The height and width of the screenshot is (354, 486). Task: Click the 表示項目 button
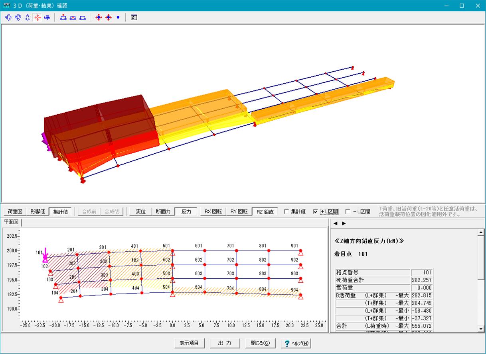pyautogui.click(x=189, y=343)
